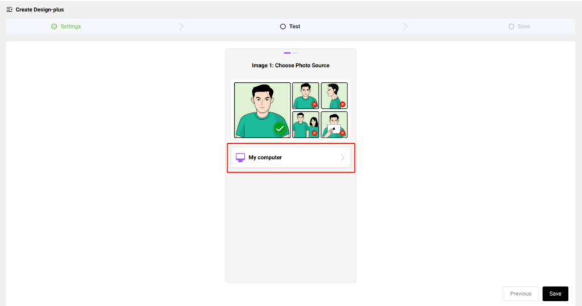Click the large correct example portrait
This screenshot has height=306, width=582.
click(x=263, y=110)
